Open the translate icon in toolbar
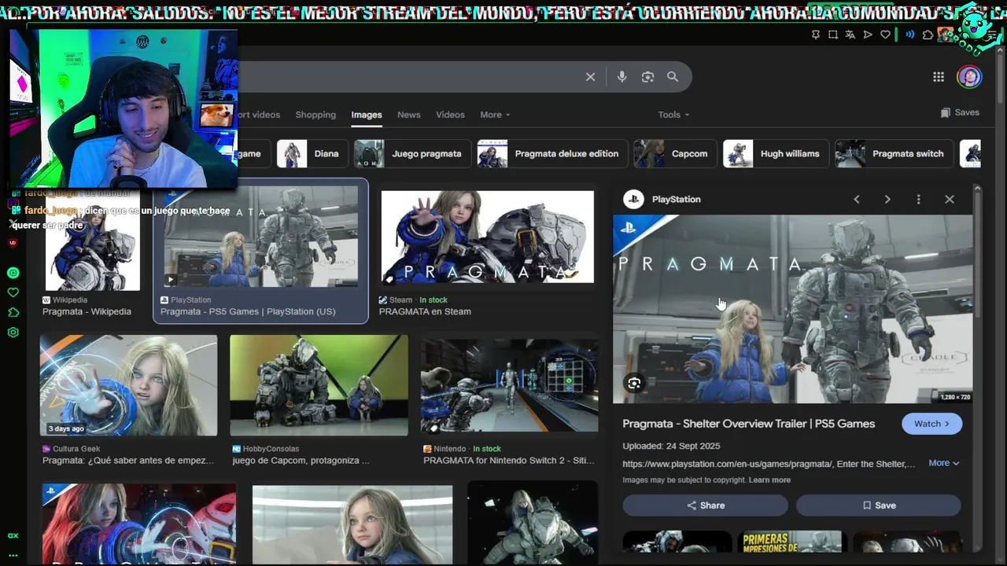1007x566 pixels. (850, 35)
